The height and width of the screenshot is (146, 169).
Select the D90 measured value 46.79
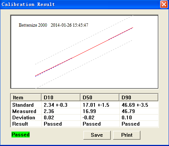(x=128, y=111)
